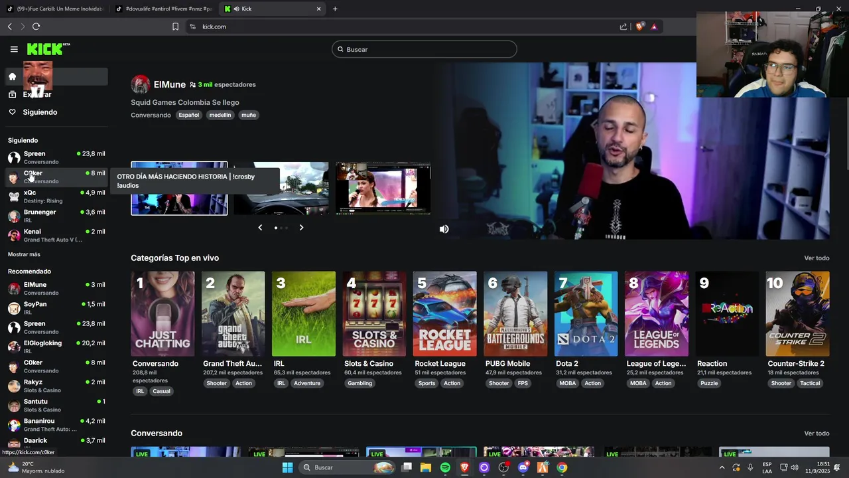
Task: Open IRL category card
Action: 304,313
